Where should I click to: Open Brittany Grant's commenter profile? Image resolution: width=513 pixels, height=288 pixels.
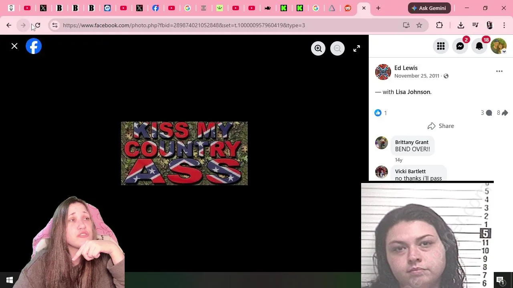pyautogui.click(x=412, y=142)
